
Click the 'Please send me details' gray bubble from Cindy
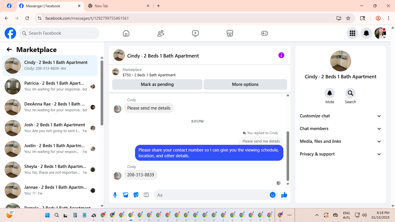[149, 108]
